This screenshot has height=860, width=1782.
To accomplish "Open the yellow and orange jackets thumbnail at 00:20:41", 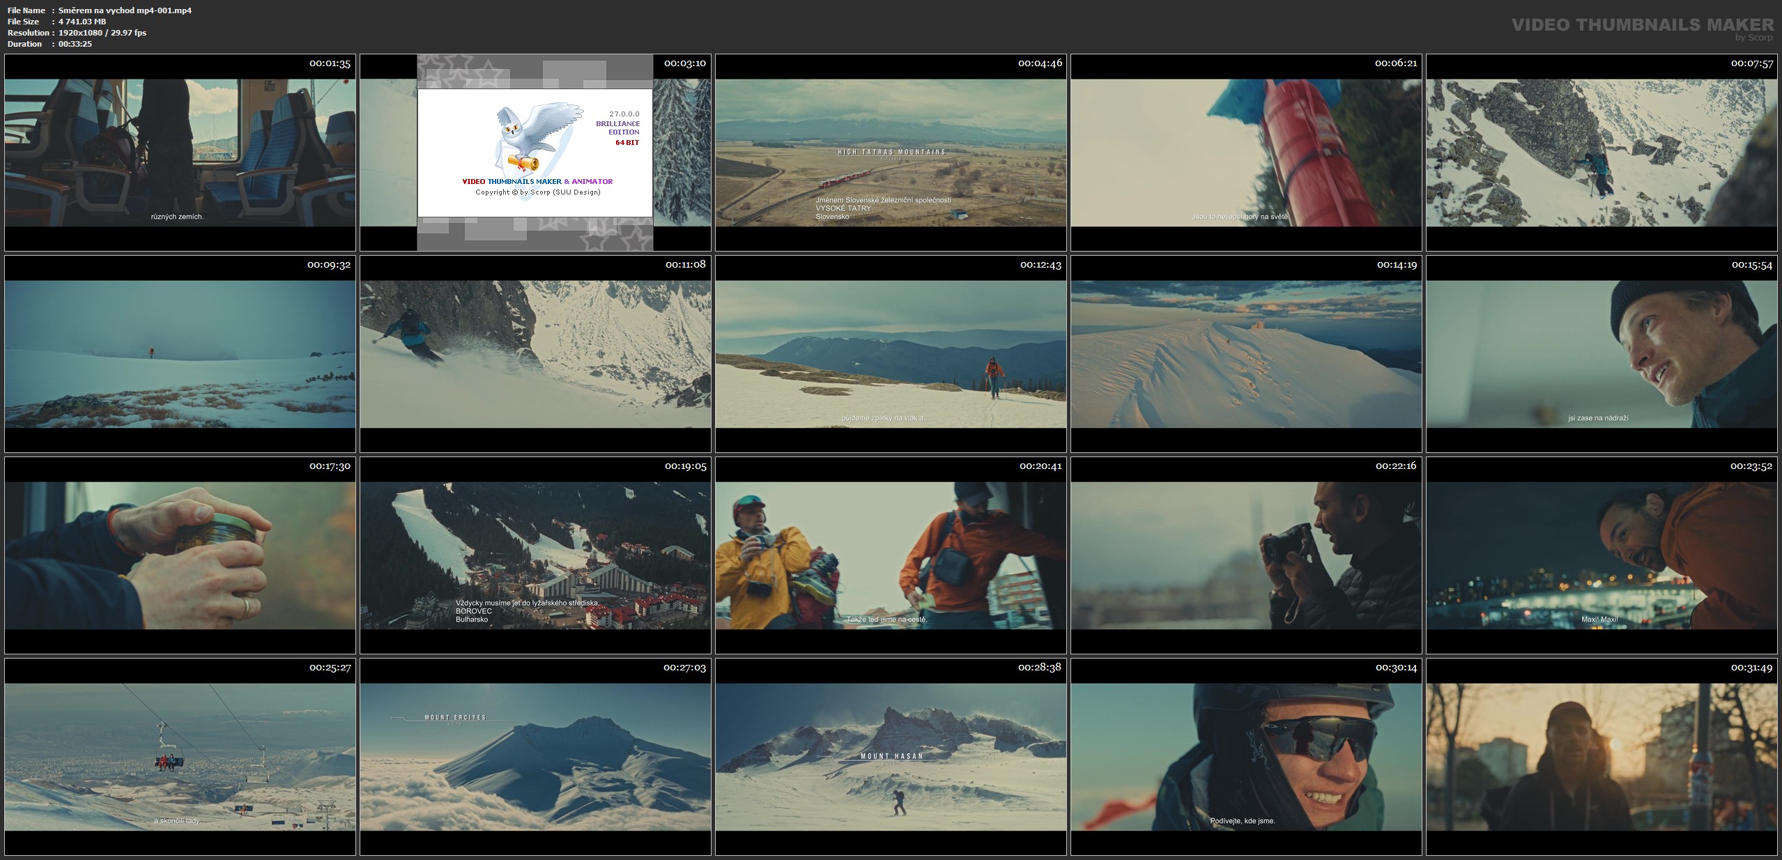I will (891, 555).
